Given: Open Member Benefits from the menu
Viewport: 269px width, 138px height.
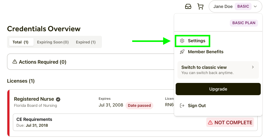Looking at the screenshot, I should 206,52.
